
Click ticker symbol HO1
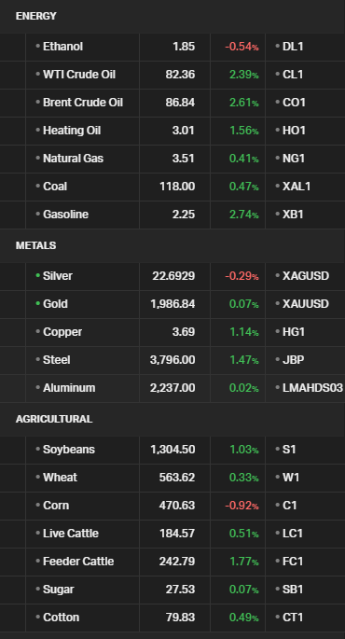point(294,131)
